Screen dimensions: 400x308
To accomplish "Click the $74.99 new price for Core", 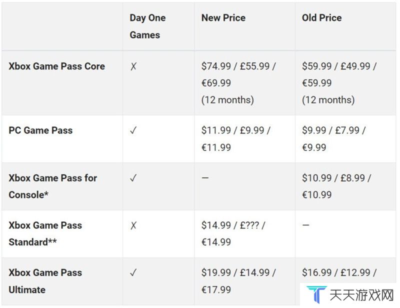I will tap(216, 66).
